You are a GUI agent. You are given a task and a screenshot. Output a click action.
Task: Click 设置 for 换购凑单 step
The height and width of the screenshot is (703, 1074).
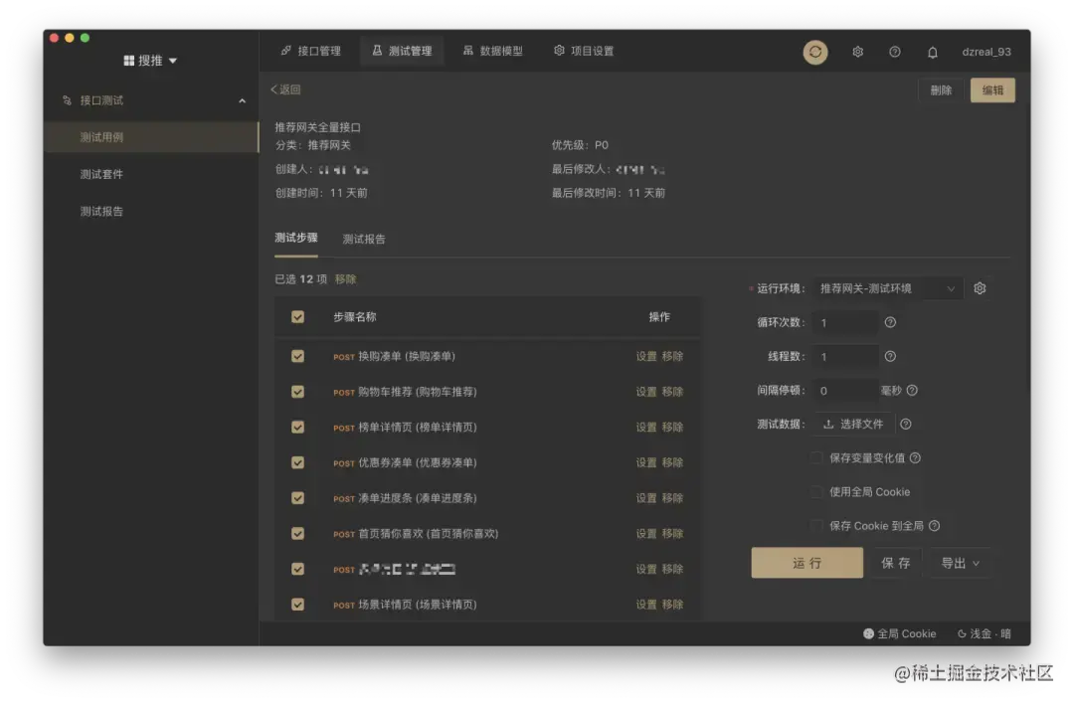(646, 356)
